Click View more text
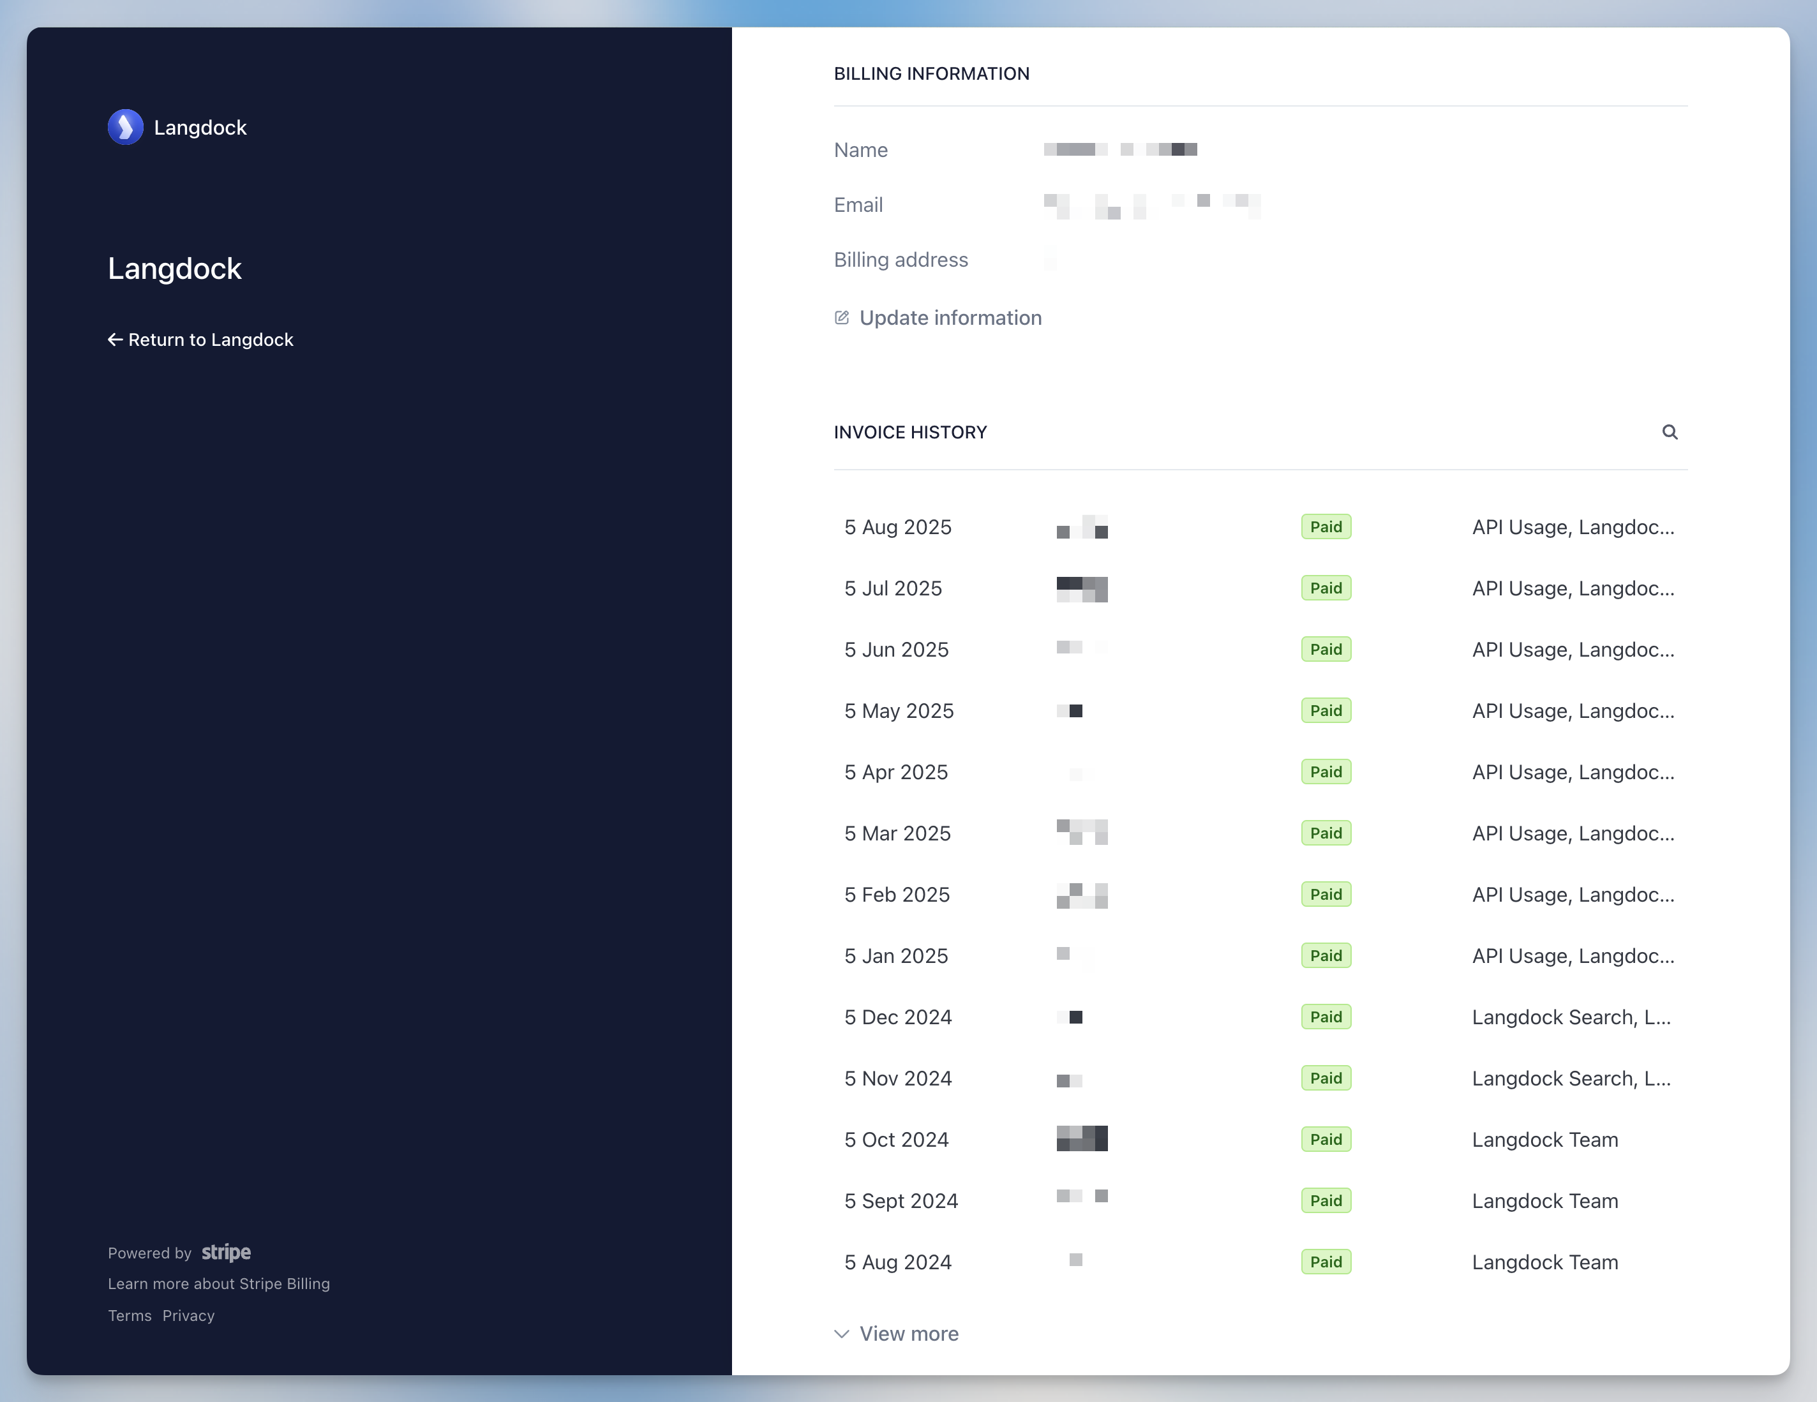The image size is (1817, 1402). 909,1334
